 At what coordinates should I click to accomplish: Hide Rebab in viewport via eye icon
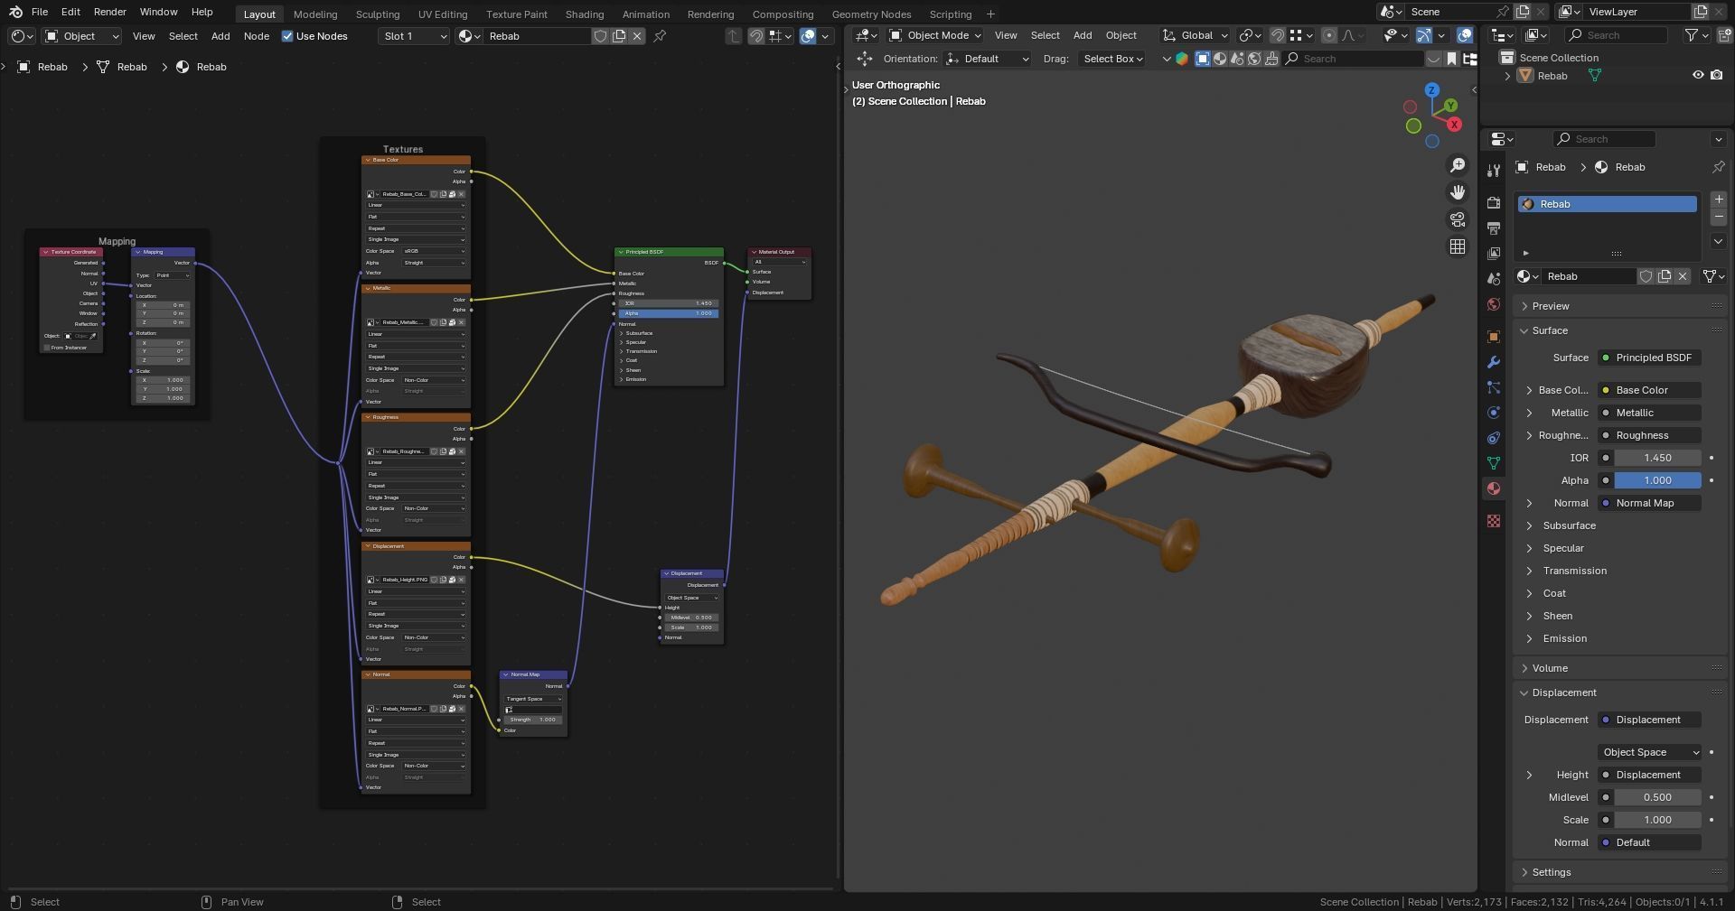[x=1697, y=76]
